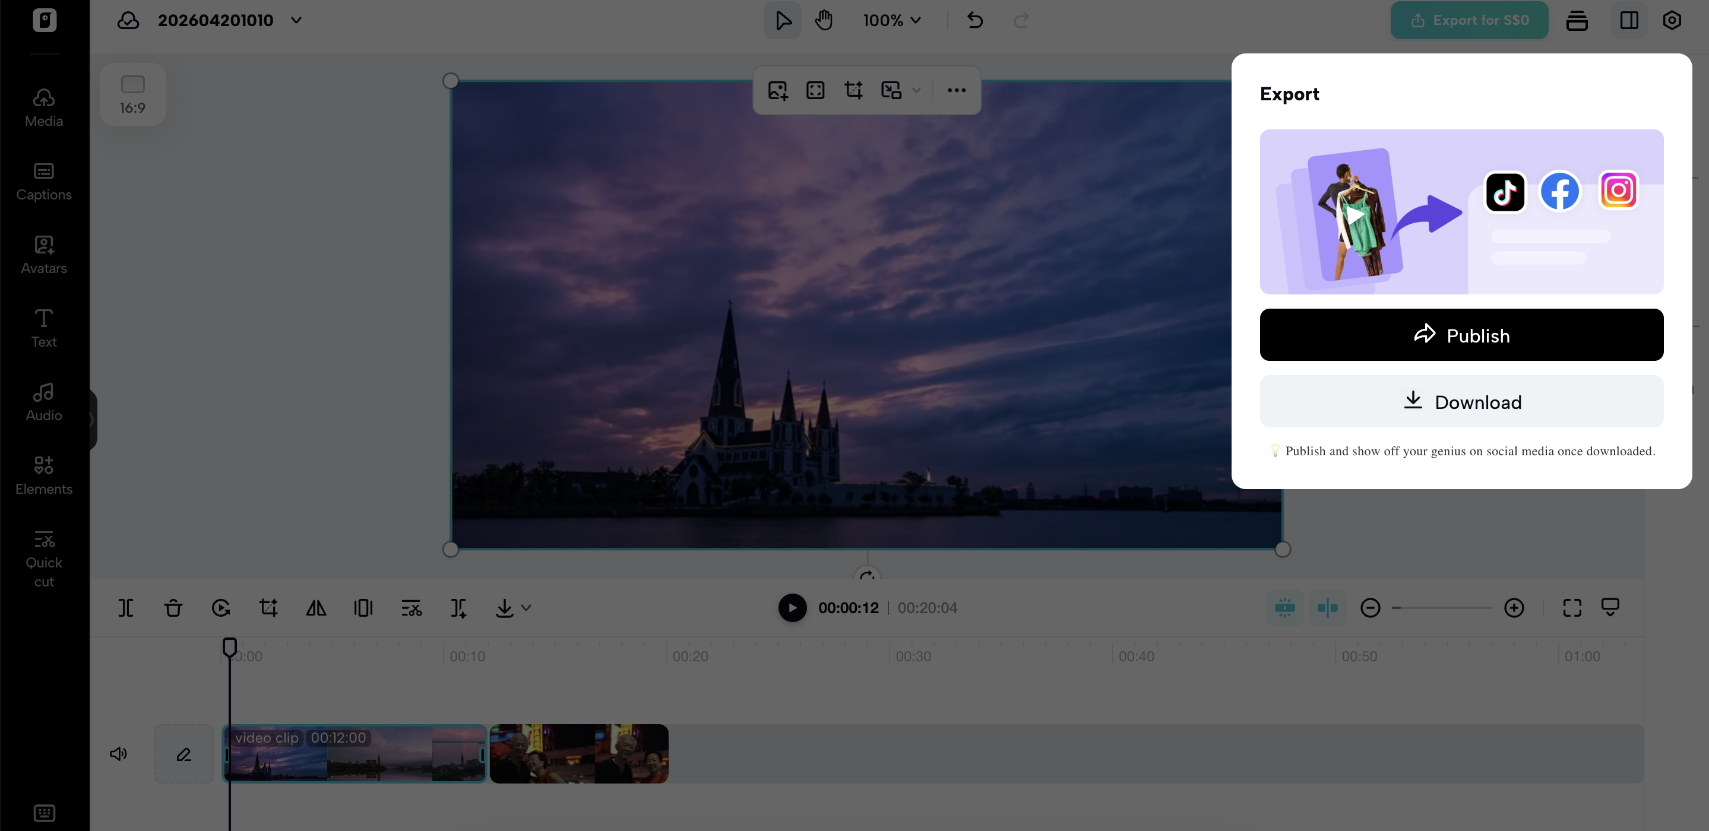Switch to the Captions panel
The height and width of the screenshot is (831, 1709).
43,180
